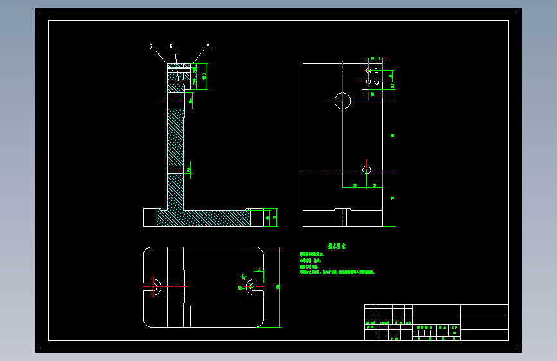Viewport: 557px width, 361px height.
Task: Click the longest technical requirements note line
Action: point(337,272)
